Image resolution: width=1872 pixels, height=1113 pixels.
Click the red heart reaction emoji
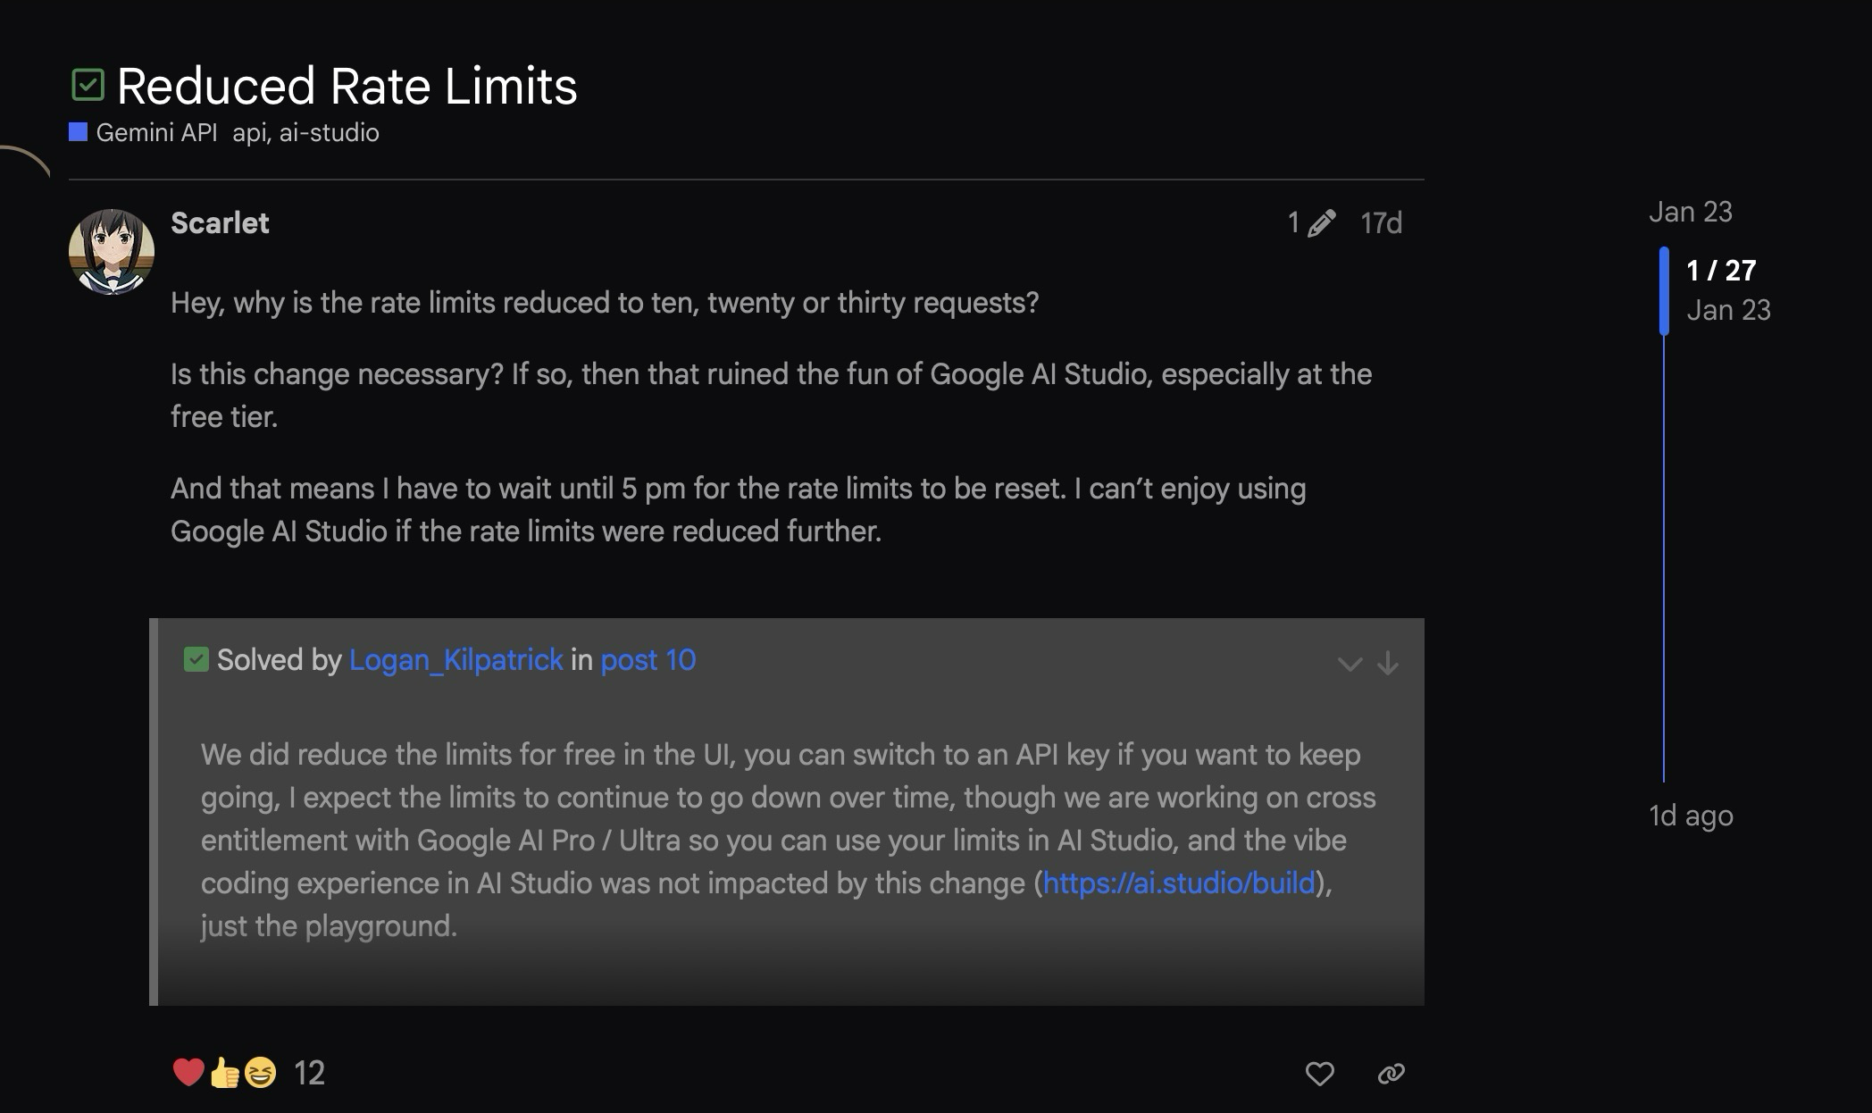pyautogui.click(x=188, y=1072)
